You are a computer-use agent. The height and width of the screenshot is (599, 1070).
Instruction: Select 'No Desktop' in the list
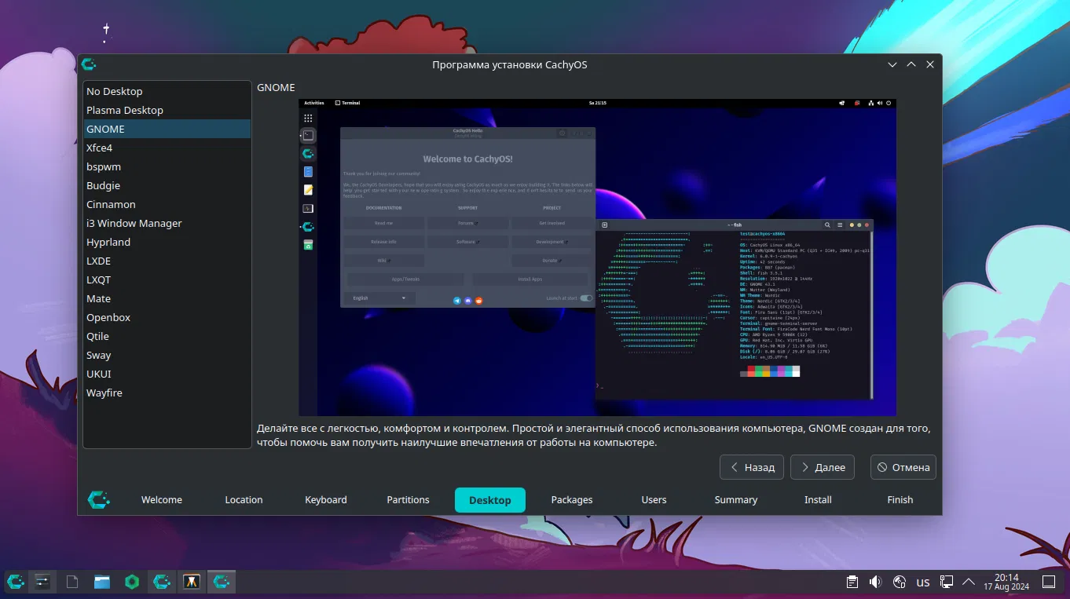coord(167,91)
